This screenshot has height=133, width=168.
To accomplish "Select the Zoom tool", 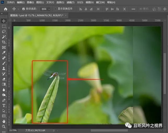I will click(4, 127).
